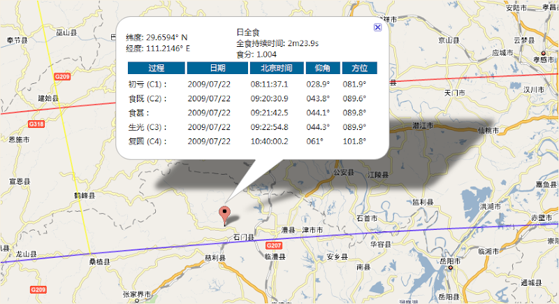This screenshot has height=304, width=559.
Task: Select the 仰角 column header
Action: coord(323,68)
